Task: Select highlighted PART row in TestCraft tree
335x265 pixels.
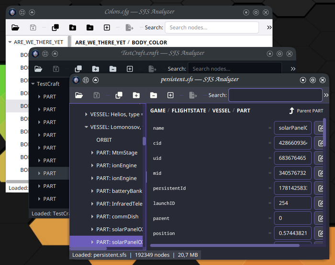Action: (x=49, y=173)
